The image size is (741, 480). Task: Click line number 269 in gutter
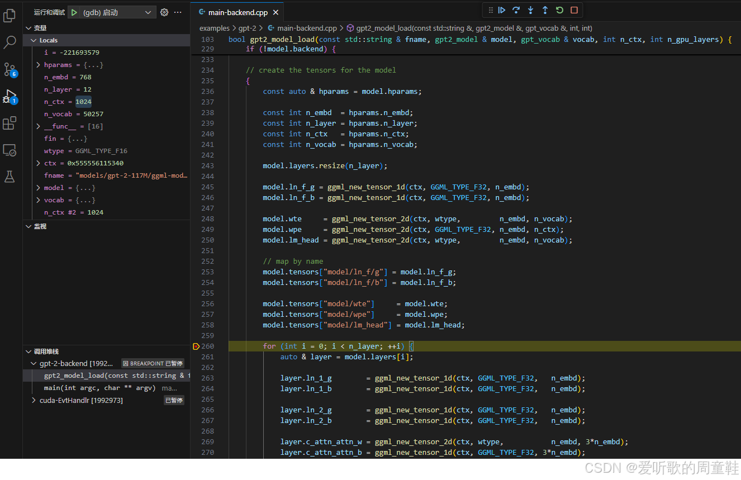click(x=207, y=442)
